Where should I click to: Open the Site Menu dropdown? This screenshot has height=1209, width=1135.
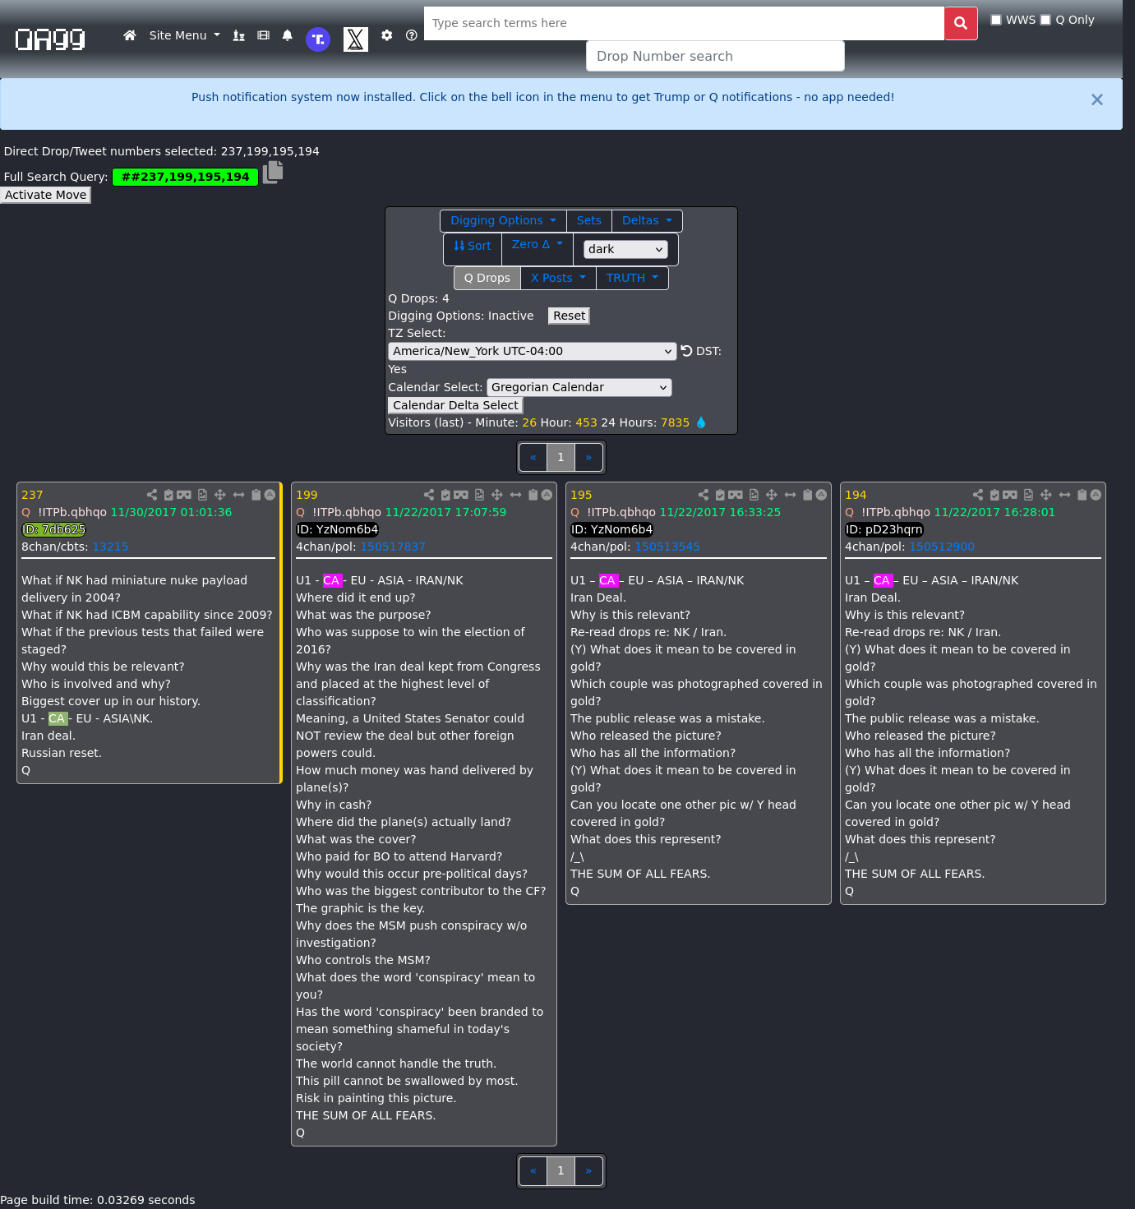(x=185, y=35)
